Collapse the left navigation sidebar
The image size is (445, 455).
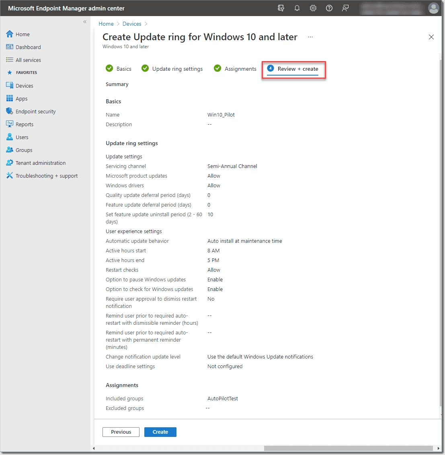85,22
